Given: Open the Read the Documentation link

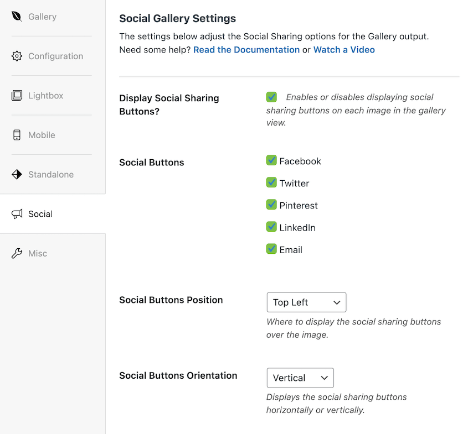Looking at the screenshot, I should [246, 50].
